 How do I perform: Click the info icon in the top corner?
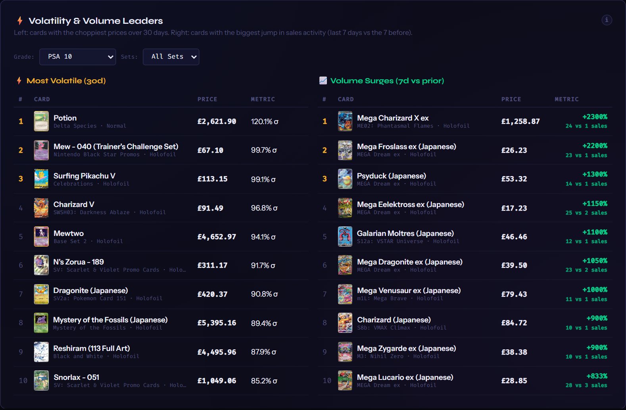[607, 20]
